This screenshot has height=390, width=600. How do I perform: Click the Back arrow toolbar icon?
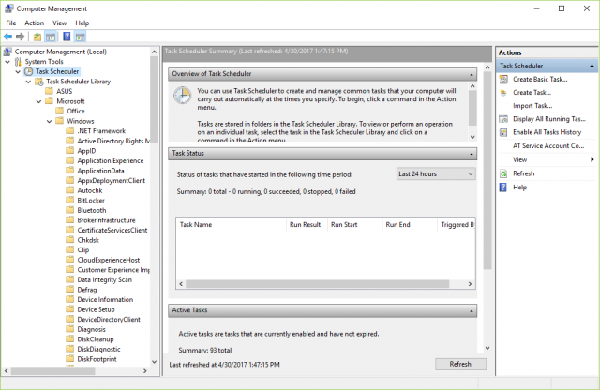coord(8,36)
